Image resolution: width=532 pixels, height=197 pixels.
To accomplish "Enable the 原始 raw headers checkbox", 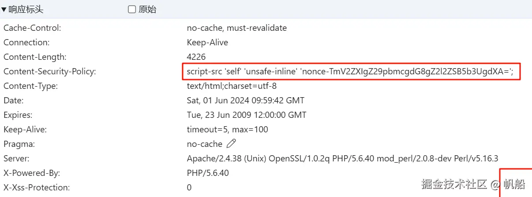I will [x=132, y=9].
